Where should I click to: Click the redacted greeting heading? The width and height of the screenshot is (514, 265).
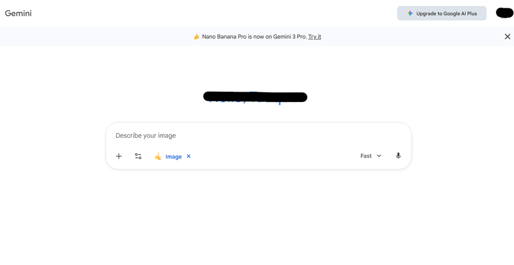[x=255, y=97]
